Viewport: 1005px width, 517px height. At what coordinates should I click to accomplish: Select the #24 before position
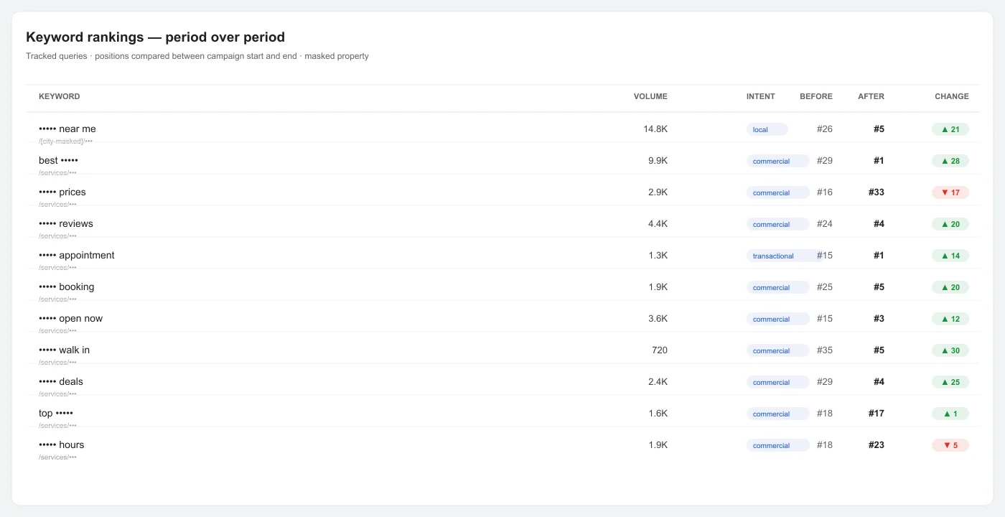click(825, 224)
